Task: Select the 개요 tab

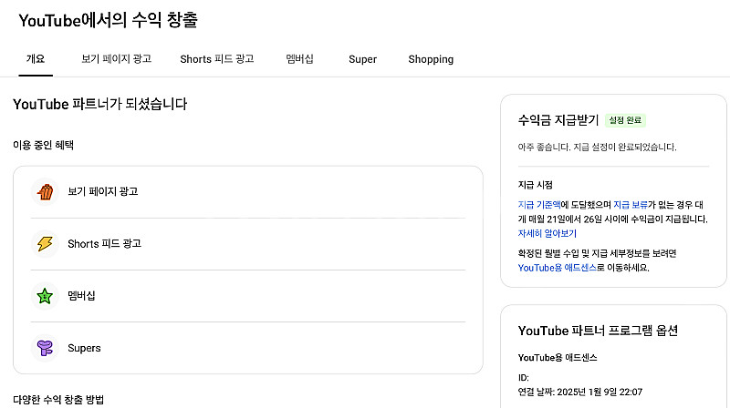Action: (36, 59)
